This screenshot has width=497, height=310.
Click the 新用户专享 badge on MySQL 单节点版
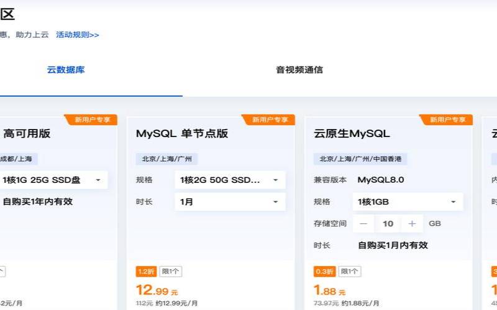point(269,120)
